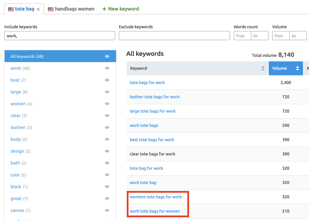
Task: Select the best keyword group in sidebar
Action: point(15,80)
